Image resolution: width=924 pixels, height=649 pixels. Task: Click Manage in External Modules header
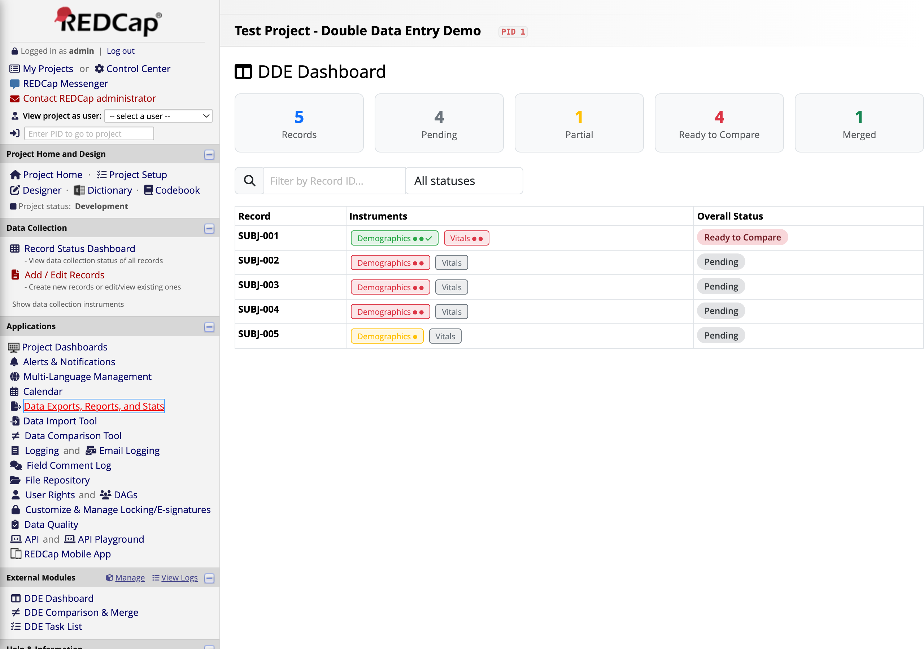[x=130, y=577]
